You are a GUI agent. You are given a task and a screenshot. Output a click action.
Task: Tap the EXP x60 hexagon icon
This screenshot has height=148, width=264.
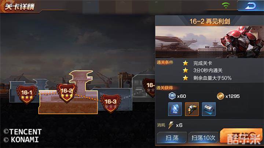point(172,96)
